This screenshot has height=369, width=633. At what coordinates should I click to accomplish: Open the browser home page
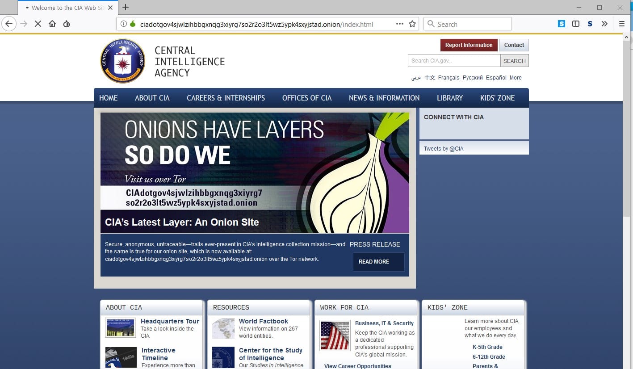point(52,24)
